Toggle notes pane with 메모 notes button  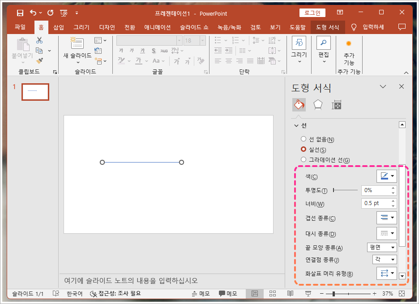point(201,294)
